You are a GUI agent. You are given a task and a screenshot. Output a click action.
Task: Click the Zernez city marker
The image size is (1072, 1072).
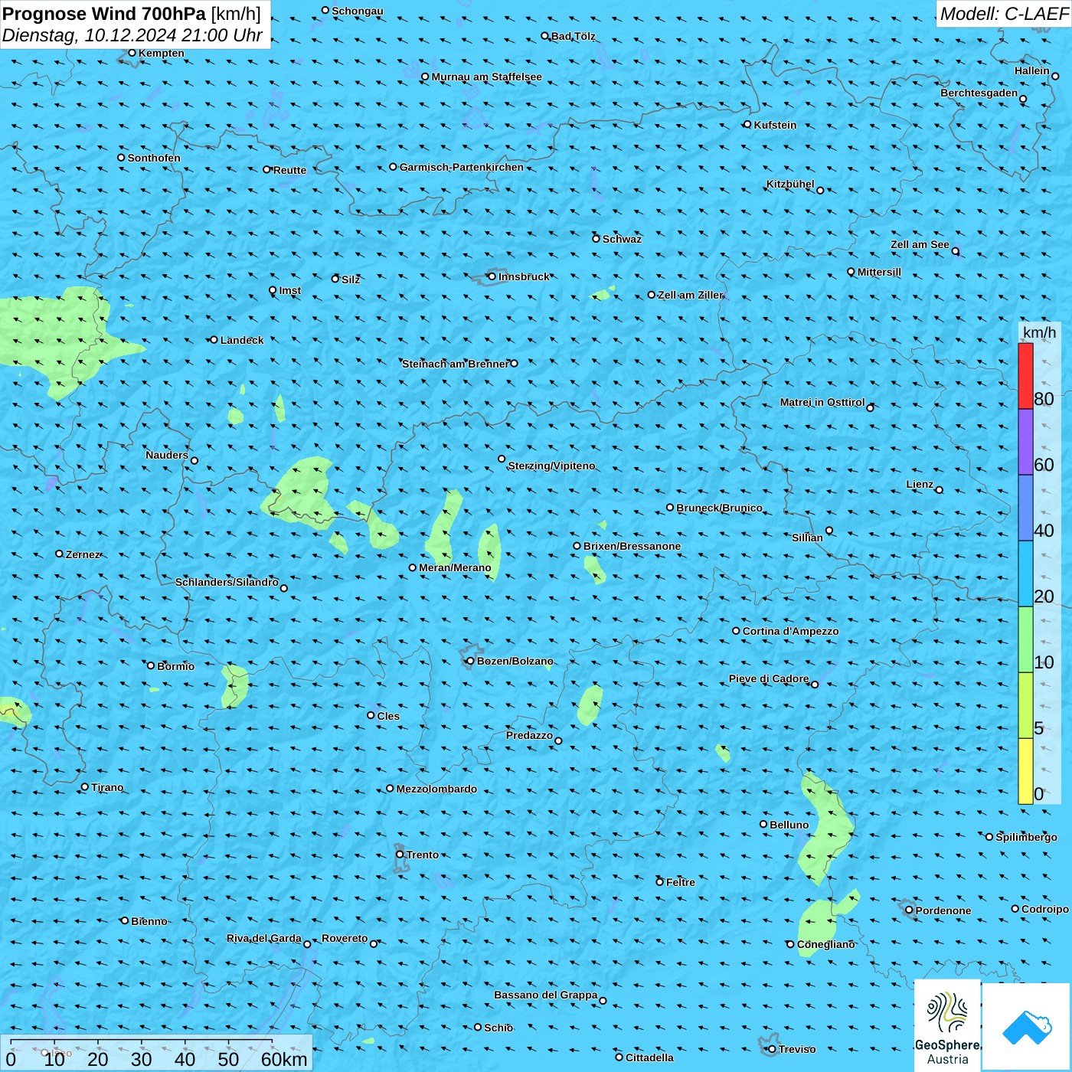[x=60, y=554]
